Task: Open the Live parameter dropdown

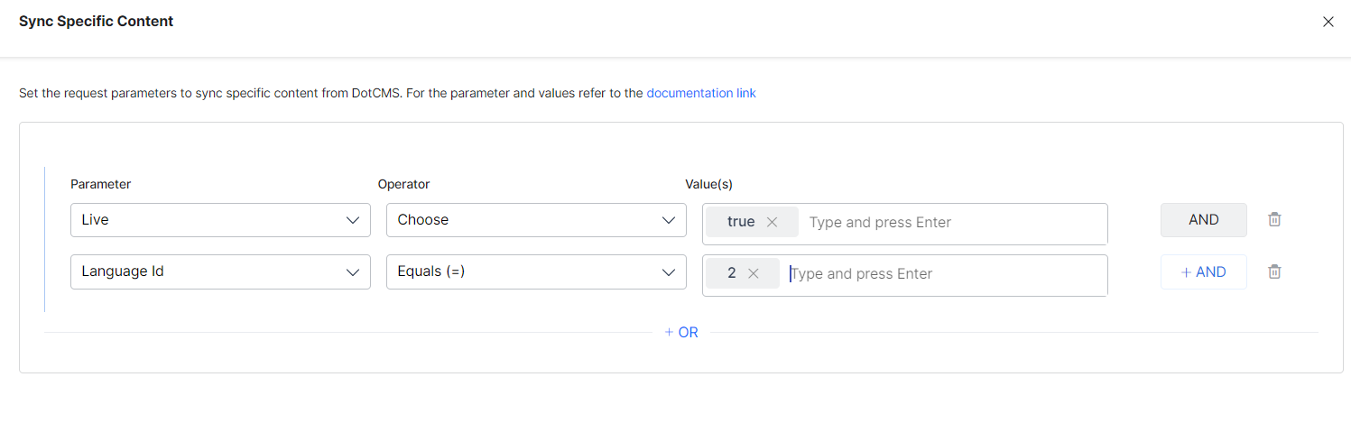Action: [x=220, y=220]
